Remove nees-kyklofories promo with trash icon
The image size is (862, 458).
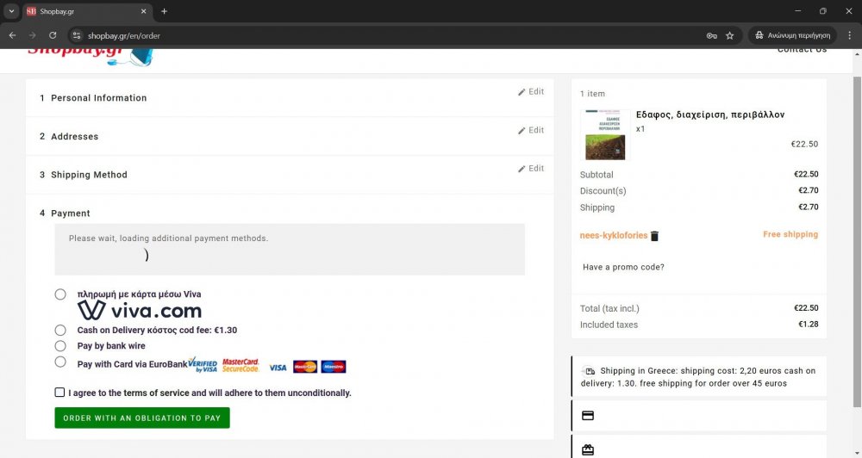click(x=654, y=236)
